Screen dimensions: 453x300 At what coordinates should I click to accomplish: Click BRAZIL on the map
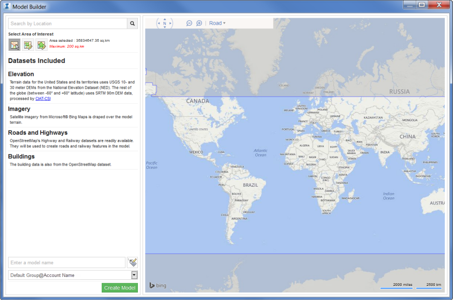(250, 185)
